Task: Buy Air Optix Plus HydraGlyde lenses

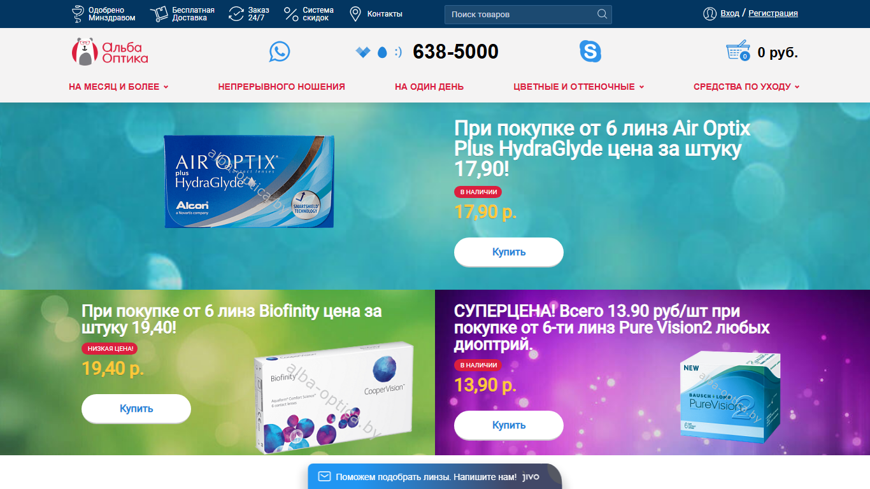Action: [509, 252]
